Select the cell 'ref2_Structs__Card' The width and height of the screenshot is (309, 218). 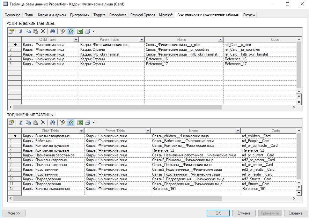tap(269, 179)
